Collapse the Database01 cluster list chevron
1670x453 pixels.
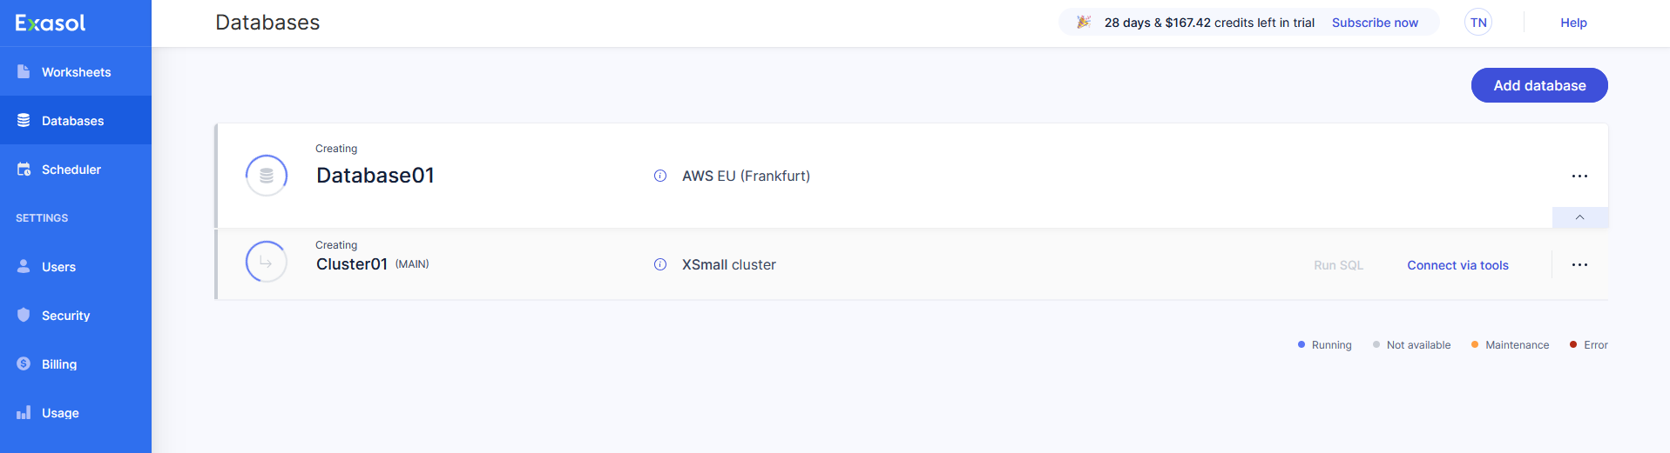point(1579,217)
